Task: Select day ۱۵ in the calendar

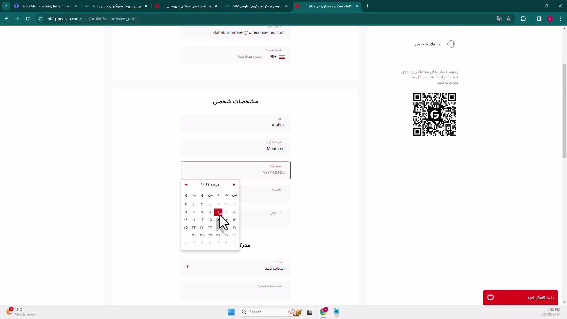Action: click(210, 220)
